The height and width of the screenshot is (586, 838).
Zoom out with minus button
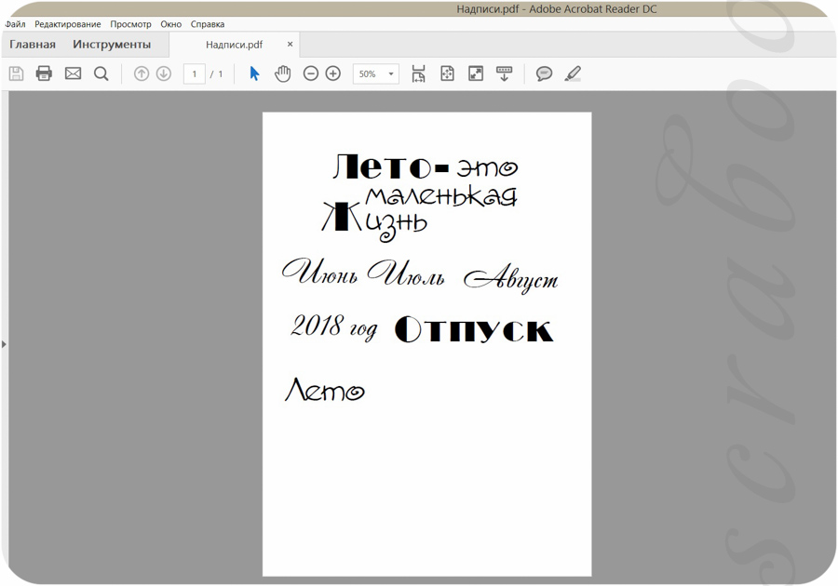[310, 73]
